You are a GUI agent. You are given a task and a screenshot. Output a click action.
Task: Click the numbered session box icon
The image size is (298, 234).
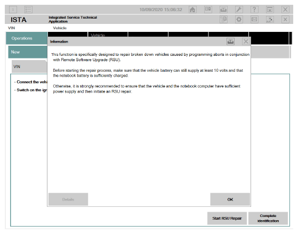tap(13, 10)
